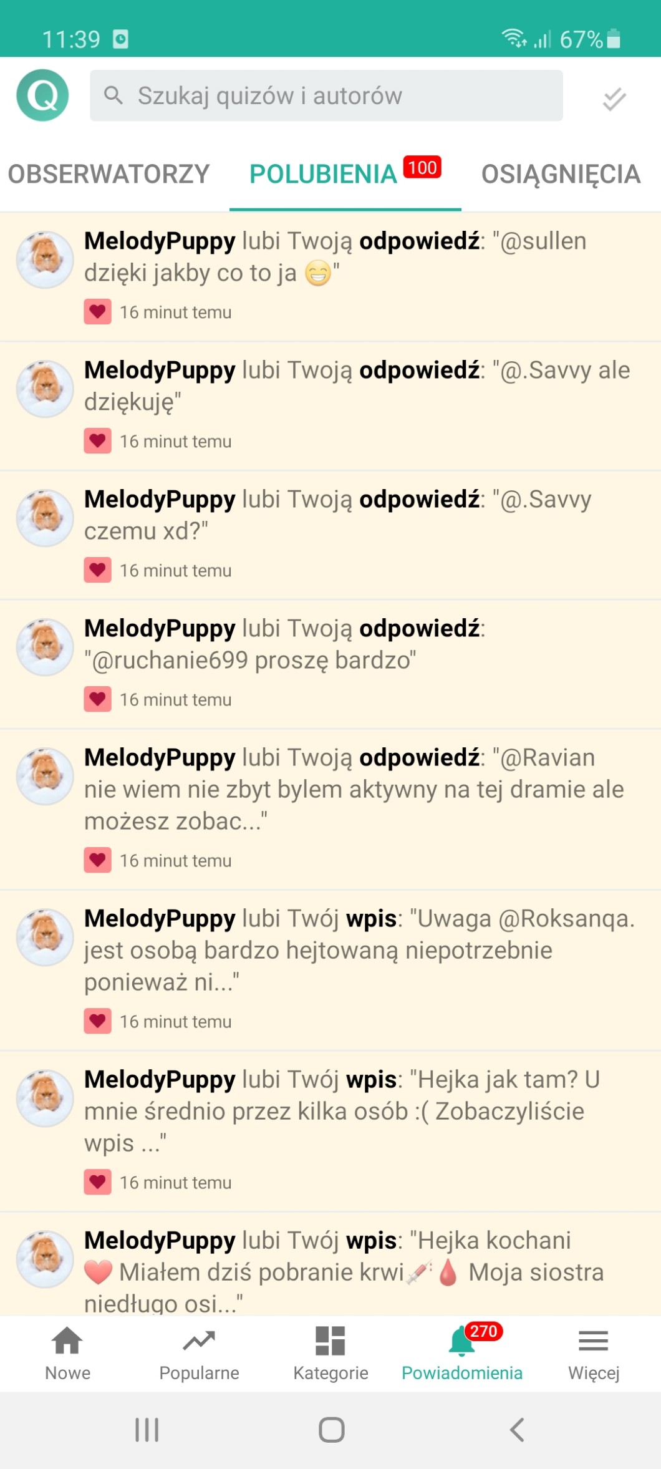This screenshot has width=661, height=1469.
Task: Tap the green Q app logo
Action: (42, 95)
